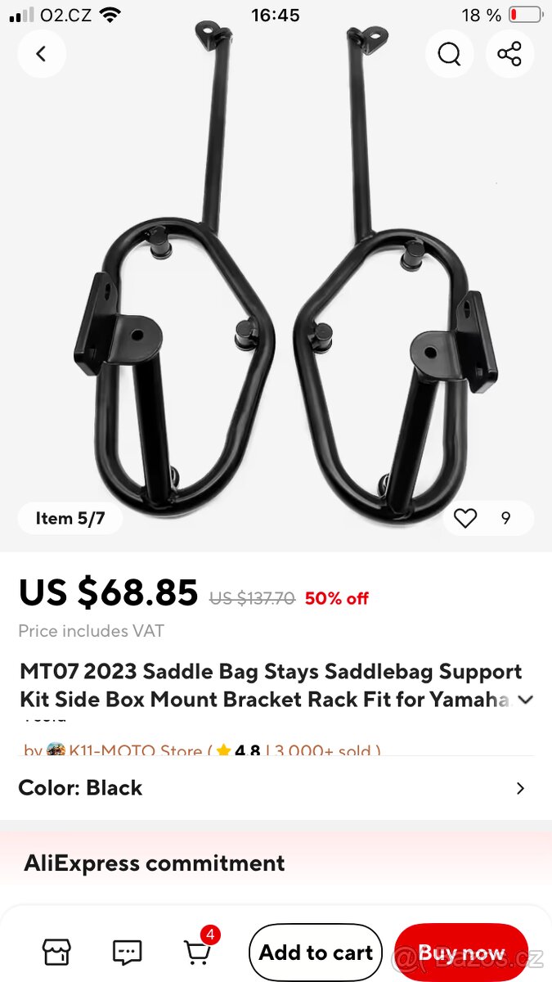Expand the product title chevron

[526, 700]
